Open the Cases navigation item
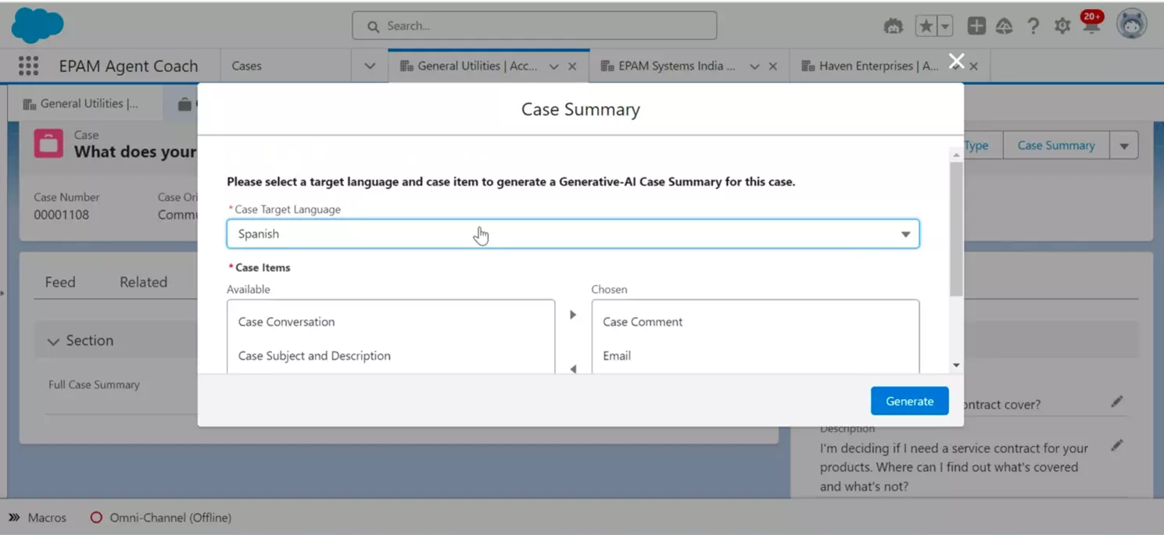The image size is (1164, 535). click(247, 66)
